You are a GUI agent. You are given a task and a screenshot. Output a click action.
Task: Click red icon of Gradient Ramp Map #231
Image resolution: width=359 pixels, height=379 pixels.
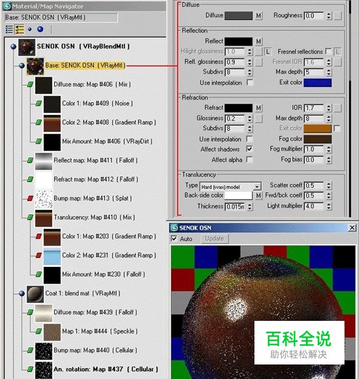click(x=39, y=255)
